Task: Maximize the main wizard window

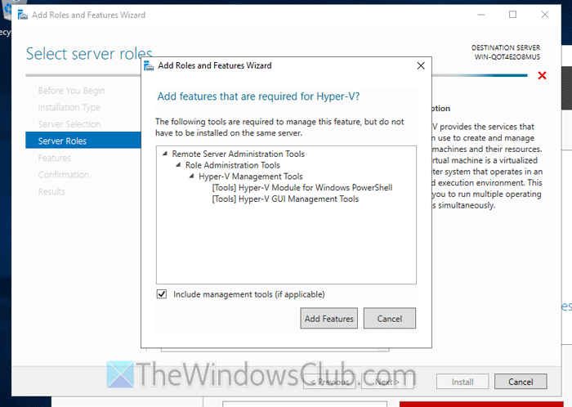Action: click(x=512, y=15)
